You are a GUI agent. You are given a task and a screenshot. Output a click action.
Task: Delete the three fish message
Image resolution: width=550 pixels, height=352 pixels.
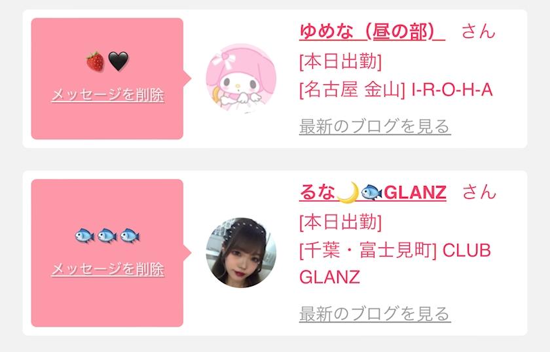(x=107, y=270)
